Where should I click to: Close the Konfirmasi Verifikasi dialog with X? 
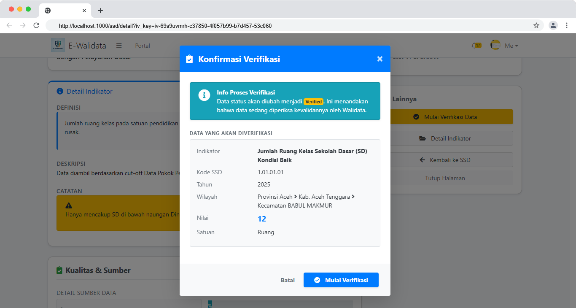380,59
